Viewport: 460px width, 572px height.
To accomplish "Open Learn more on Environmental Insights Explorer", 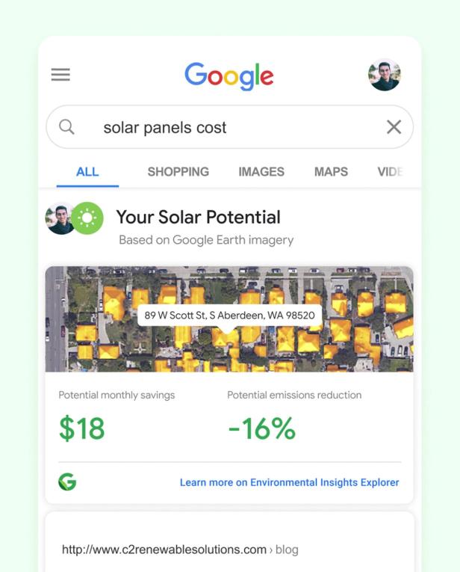I will (289, 483).
